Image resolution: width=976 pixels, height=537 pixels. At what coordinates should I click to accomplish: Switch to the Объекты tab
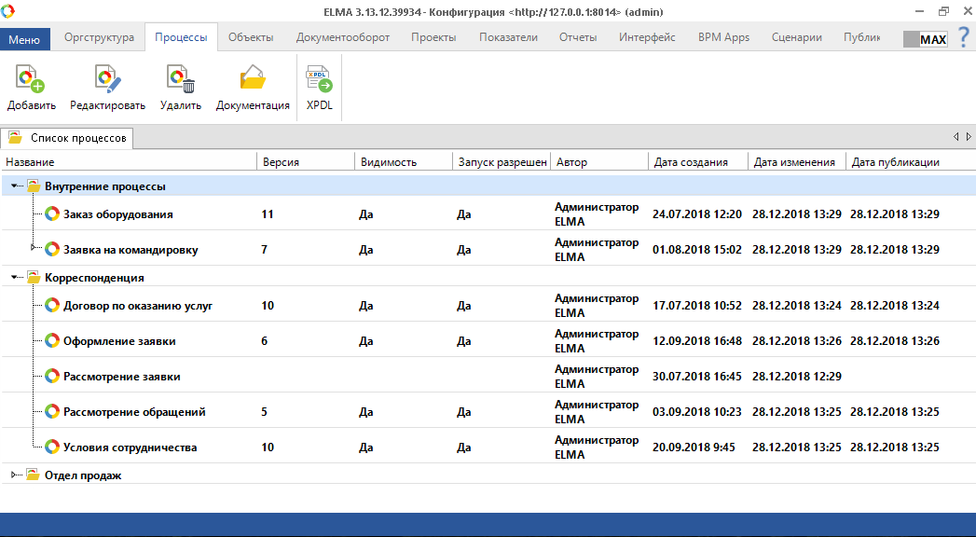click(251, 38)
